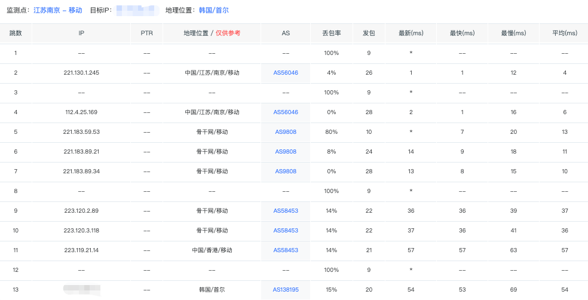Click AS58453 link in the 中国/香港/移动 row
The height and width of the screenshot is (300, 588).
(286, 250)
